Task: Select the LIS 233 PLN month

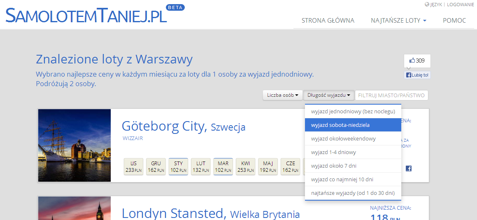Action: [133, 167]
